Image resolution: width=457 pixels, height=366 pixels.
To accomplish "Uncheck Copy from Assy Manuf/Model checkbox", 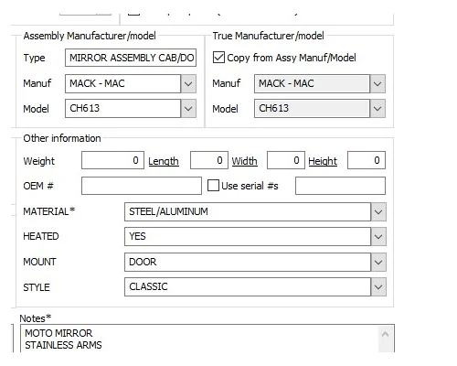I will (218, 58).
